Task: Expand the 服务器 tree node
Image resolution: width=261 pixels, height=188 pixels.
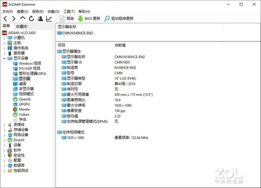Action: pos(4,53)
